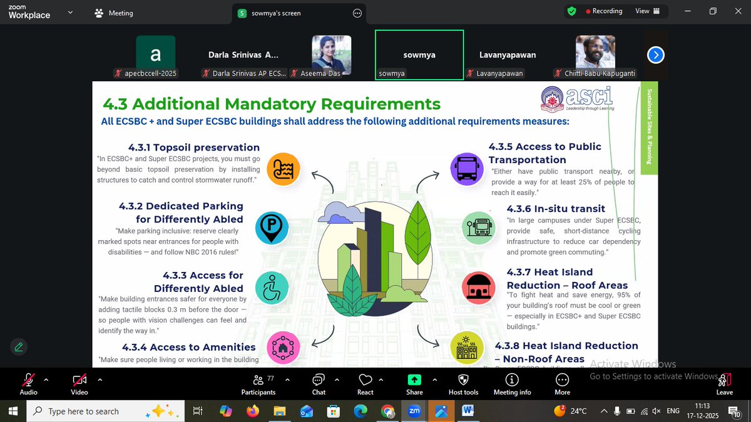Click the red roof areas house icon
The width and height of the screenshot is (751, 422).
point(478,288)
